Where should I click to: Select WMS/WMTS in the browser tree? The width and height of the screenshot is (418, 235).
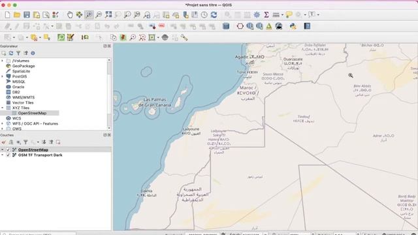pos(24,97)
